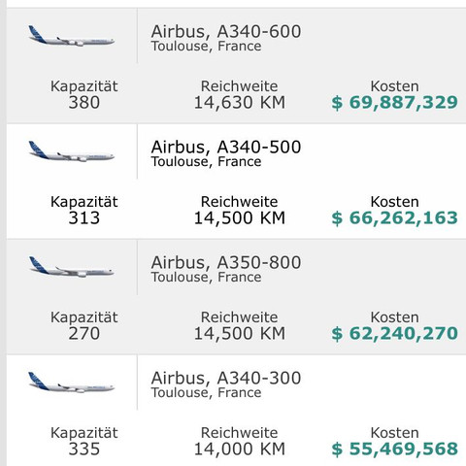
Task: Select the capacity 270 value
Action: 84,334
